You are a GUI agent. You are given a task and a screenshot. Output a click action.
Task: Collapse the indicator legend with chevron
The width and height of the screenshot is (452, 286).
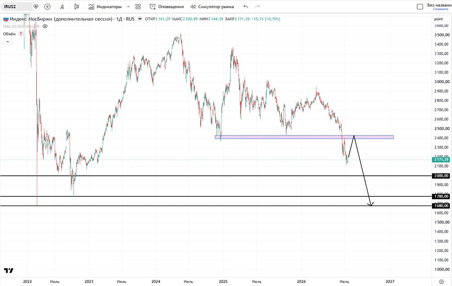pos(8,42)
